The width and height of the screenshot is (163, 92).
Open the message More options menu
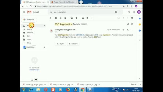click(132, 30)
